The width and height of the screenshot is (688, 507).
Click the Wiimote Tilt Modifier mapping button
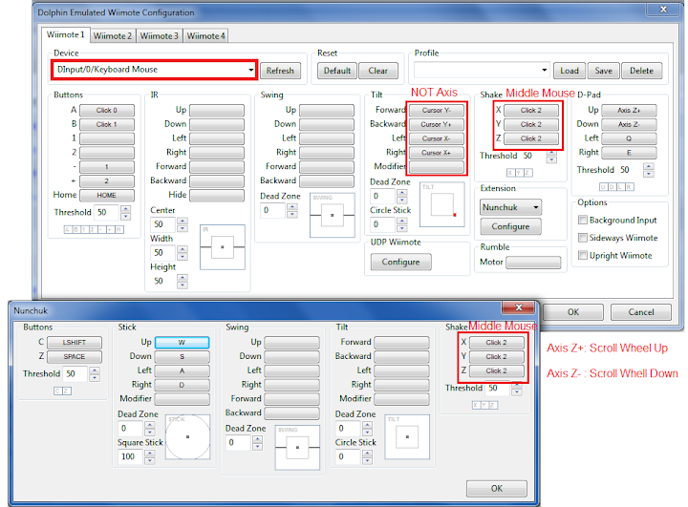click(436, 167)
